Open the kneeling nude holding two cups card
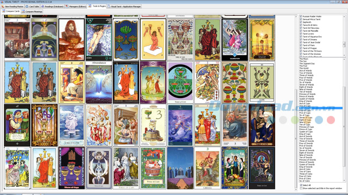 [153, 40]
